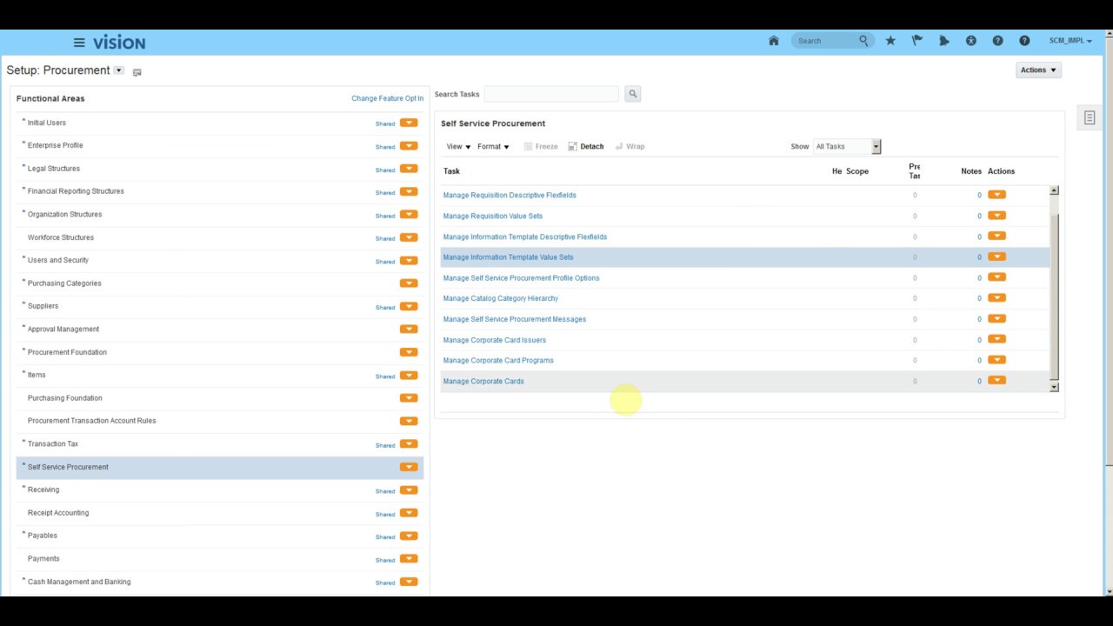Open actions for Manage Corporate Card Issuers
This screenshot has width=1113, height=626.
point(996,340)
